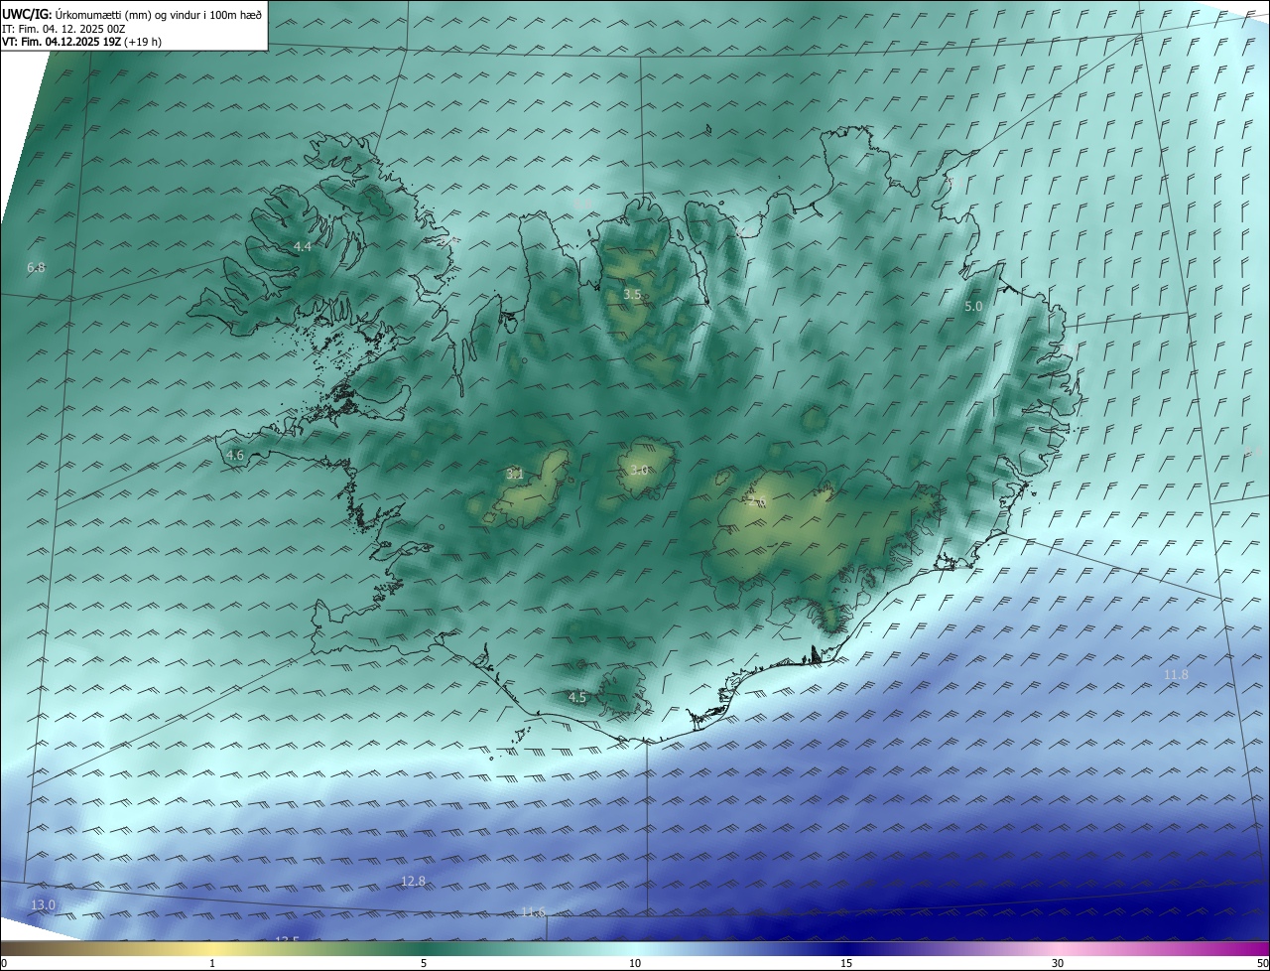Click the 0 tick on the color scale
Image resolution: width=1270 pixels, height=971 pixels.
point(4,963)
